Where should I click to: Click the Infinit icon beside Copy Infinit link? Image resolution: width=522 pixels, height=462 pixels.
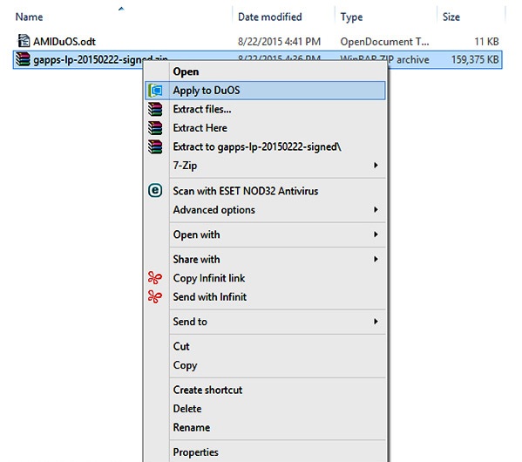pyautogui.click(x=155, y=278)
